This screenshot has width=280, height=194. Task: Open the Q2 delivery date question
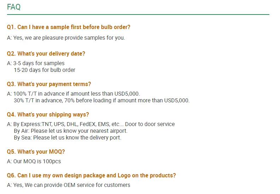tap(46, 54)
